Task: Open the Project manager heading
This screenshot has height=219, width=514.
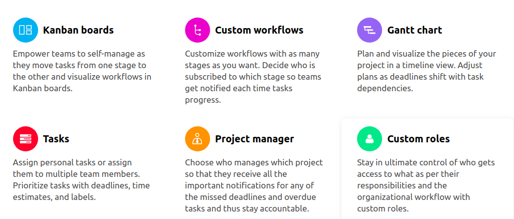Action: (254, 139)
